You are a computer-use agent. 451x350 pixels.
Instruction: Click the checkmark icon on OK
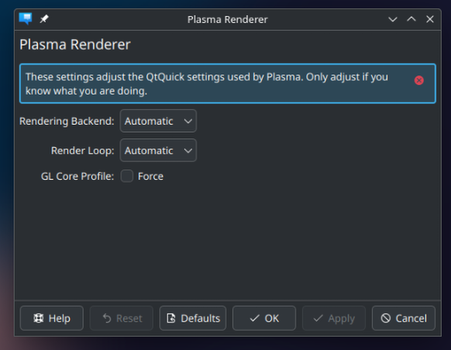(x=254, y=318)
